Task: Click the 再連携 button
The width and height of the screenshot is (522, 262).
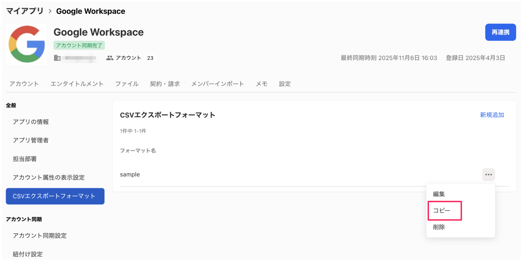Action: click(500, 32)
